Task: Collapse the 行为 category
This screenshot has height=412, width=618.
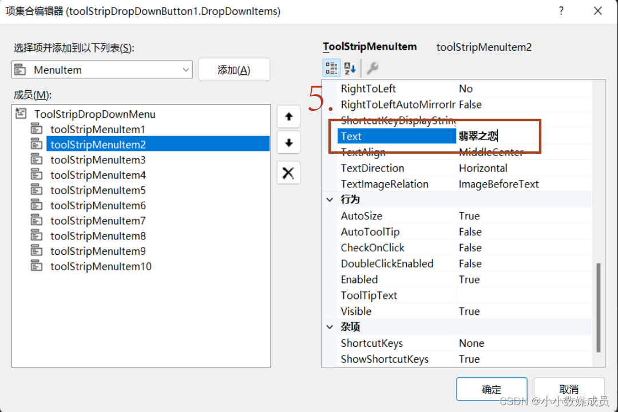Action: click(330, 199)
